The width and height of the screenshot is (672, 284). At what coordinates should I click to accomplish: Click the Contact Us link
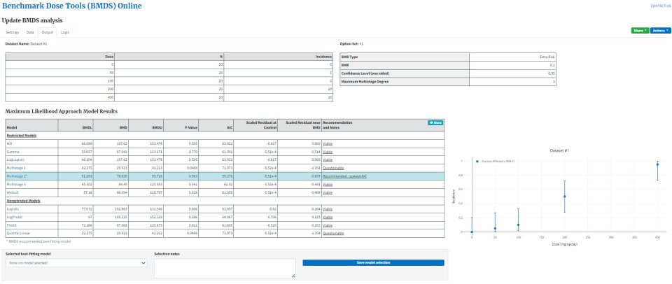pos(660,5)
